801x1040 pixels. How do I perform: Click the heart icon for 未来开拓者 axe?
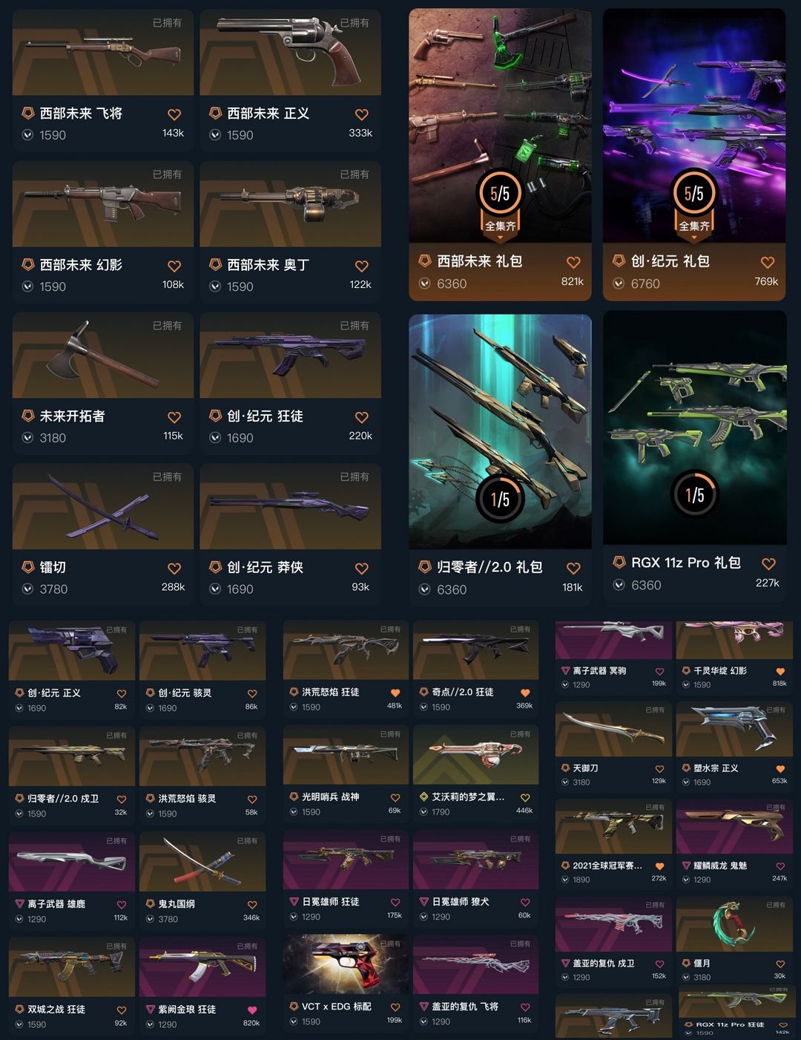tap(174, 417)
